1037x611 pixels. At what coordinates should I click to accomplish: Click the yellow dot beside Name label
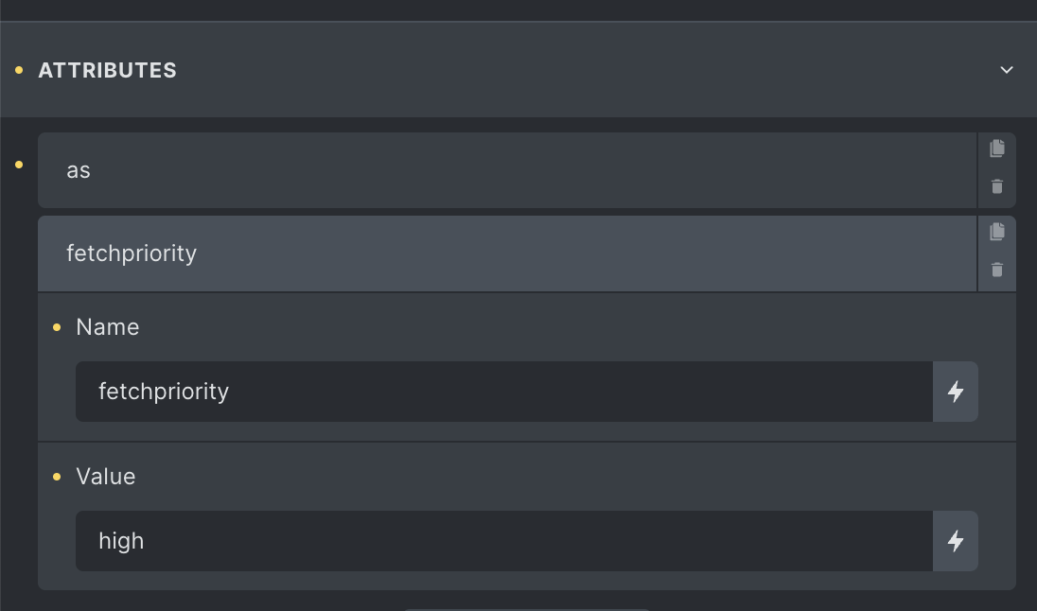(57, 327)
